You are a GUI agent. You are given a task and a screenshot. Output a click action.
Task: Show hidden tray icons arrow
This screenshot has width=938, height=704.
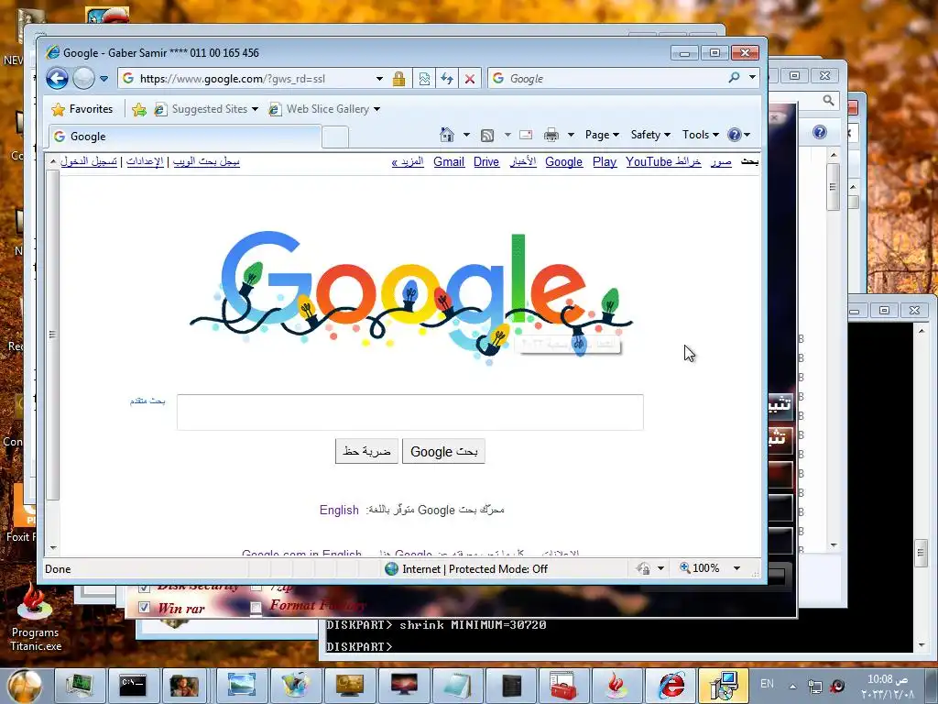tap(793, 686)
